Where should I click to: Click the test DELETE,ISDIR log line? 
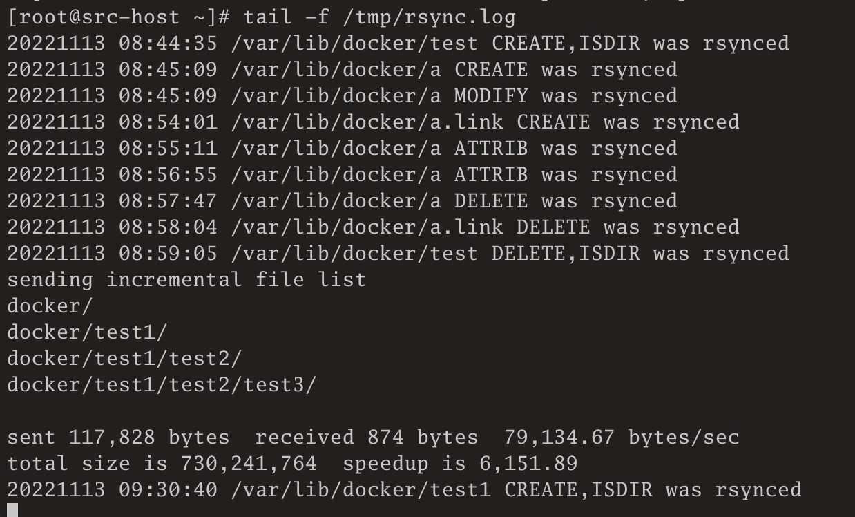click(x=398, y=254)
